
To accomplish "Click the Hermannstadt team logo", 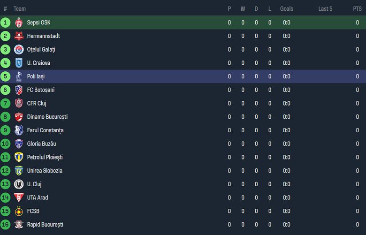I will pos(19,36).
